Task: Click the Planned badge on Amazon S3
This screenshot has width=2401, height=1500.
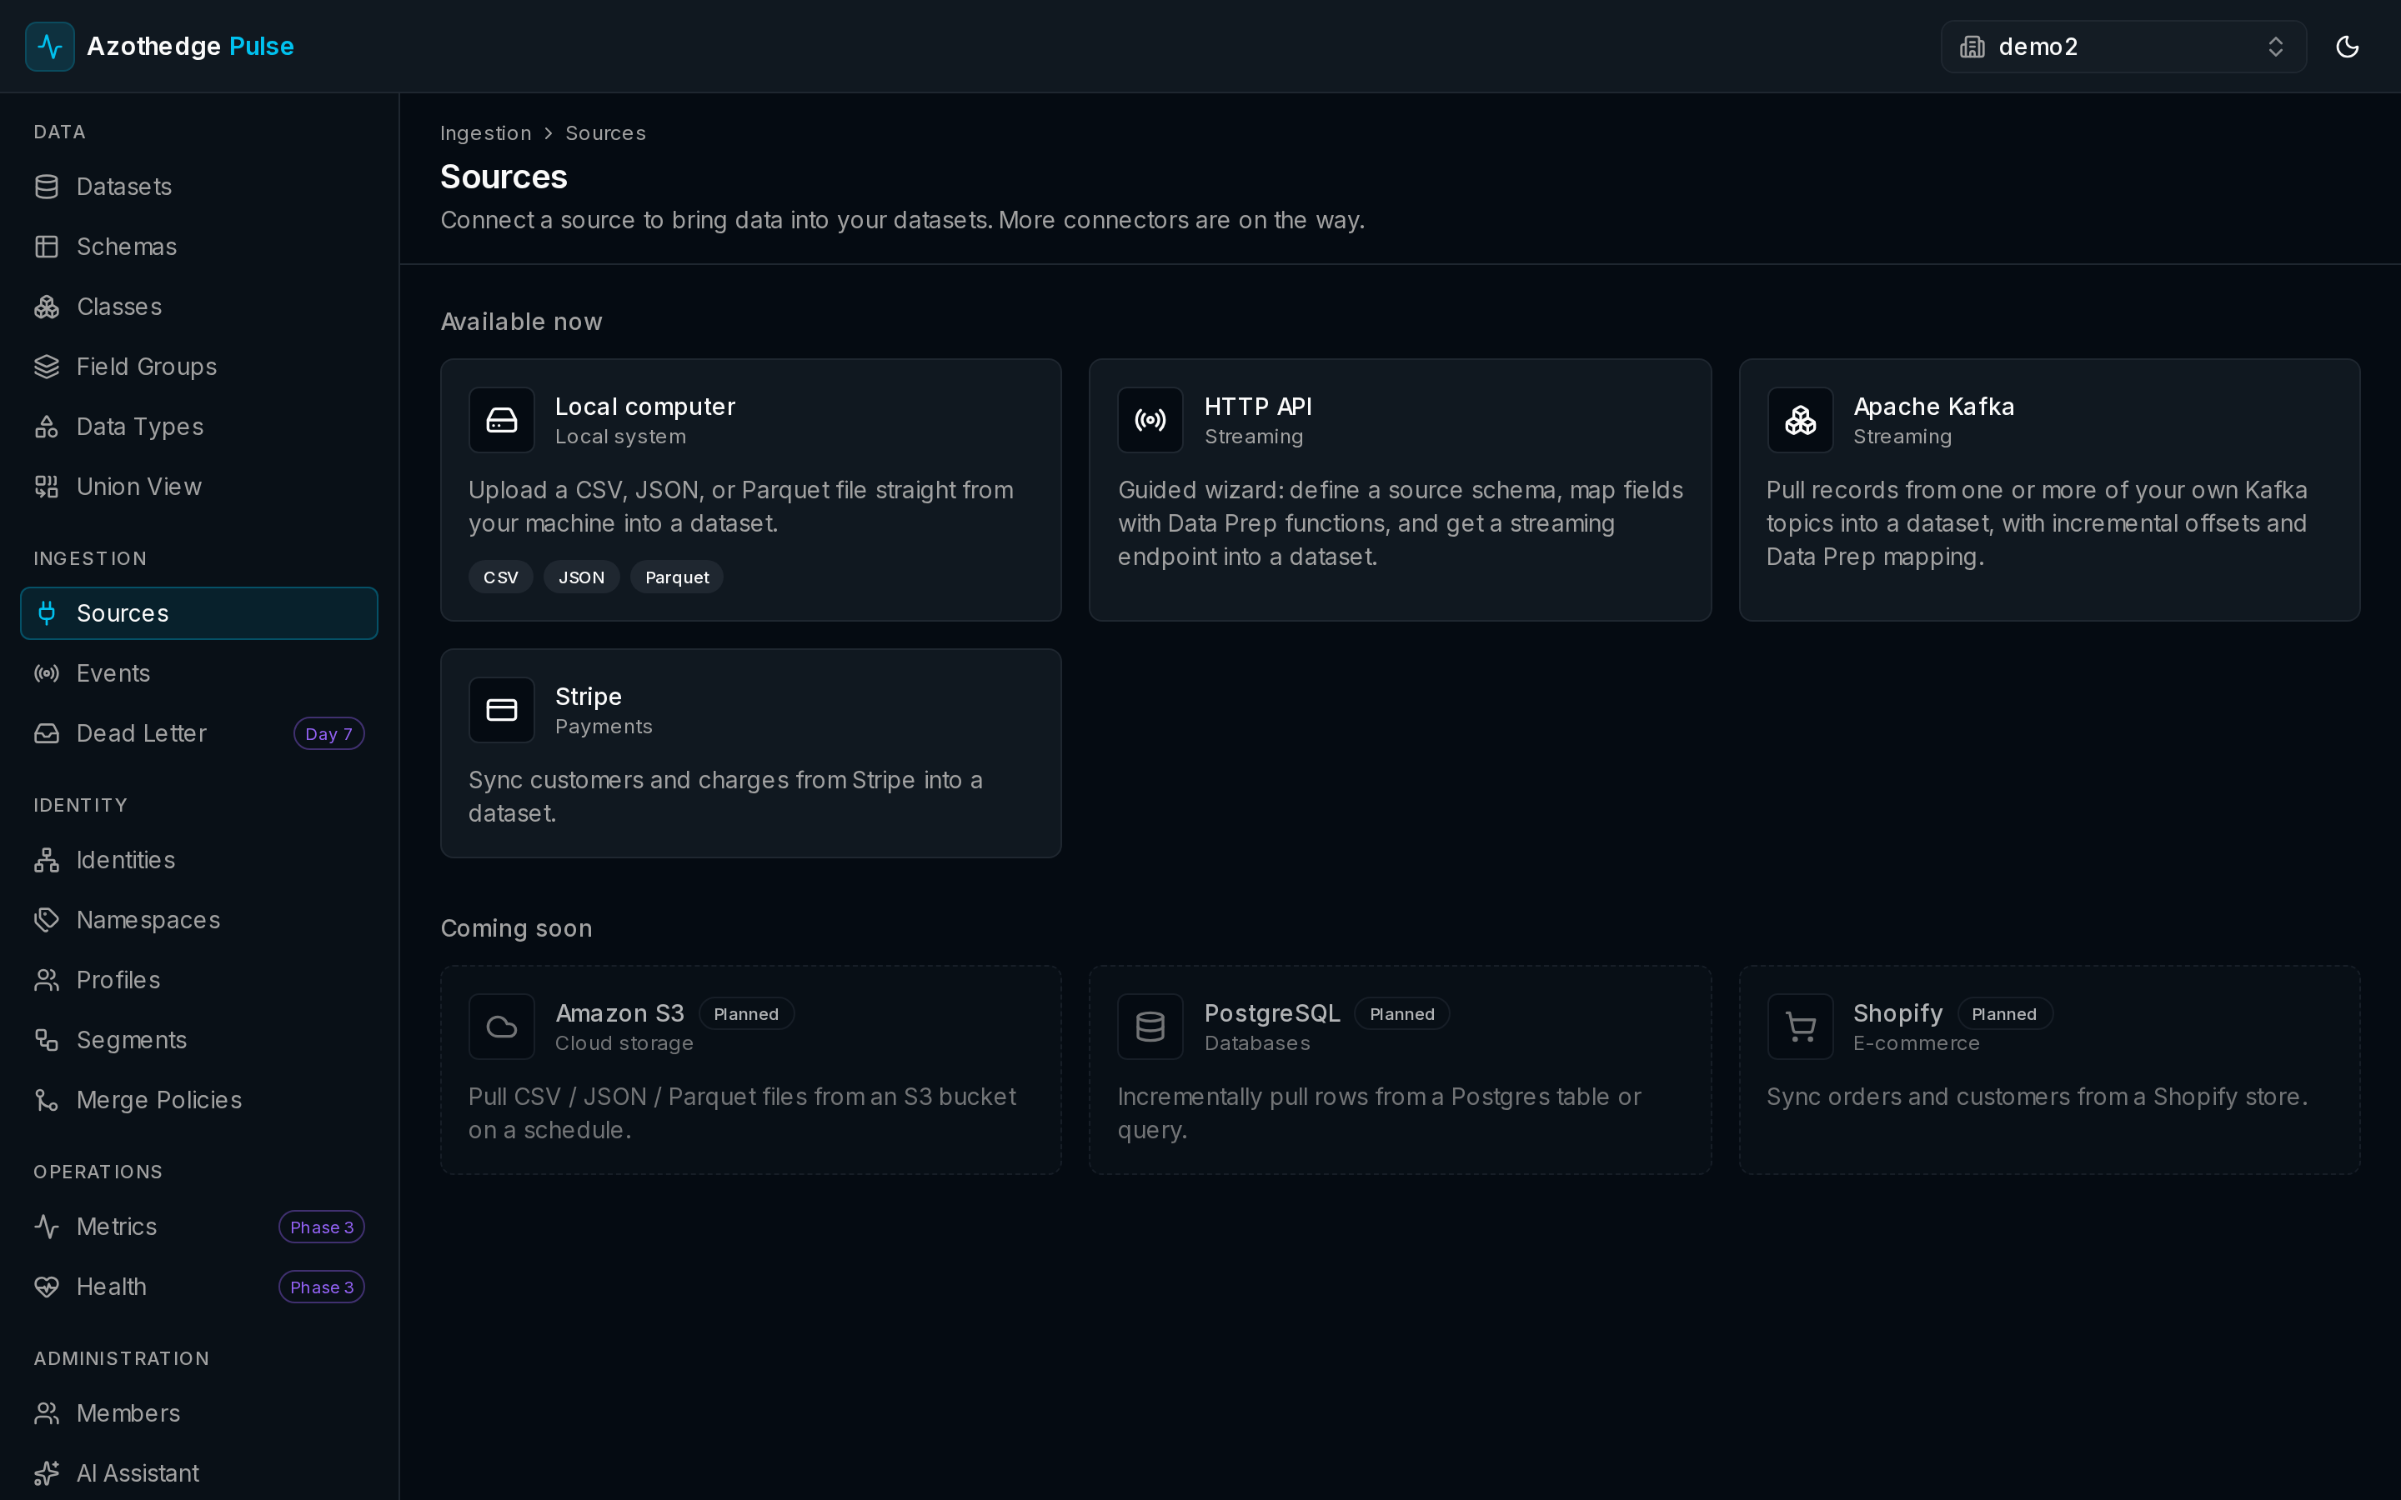Action: click(x=746, y=1014)
